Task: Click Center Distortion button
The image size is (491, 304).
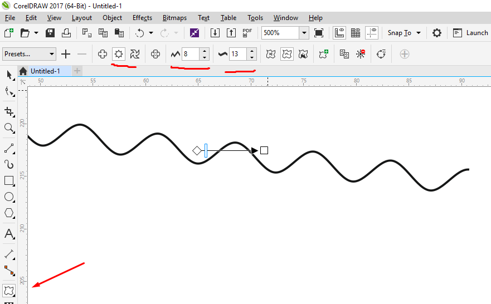Action: click(x=155, y=54)
